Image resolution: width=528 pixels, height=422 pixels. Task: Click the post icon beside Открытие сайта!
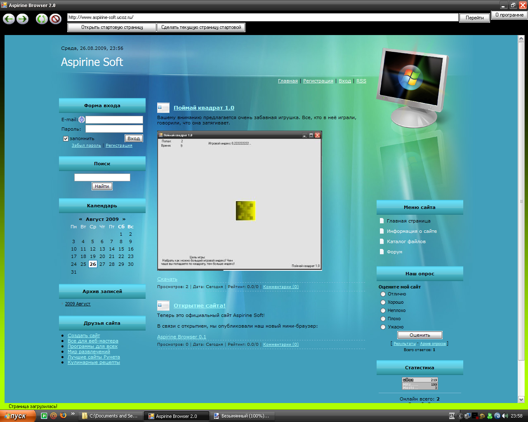coord(163,305)
